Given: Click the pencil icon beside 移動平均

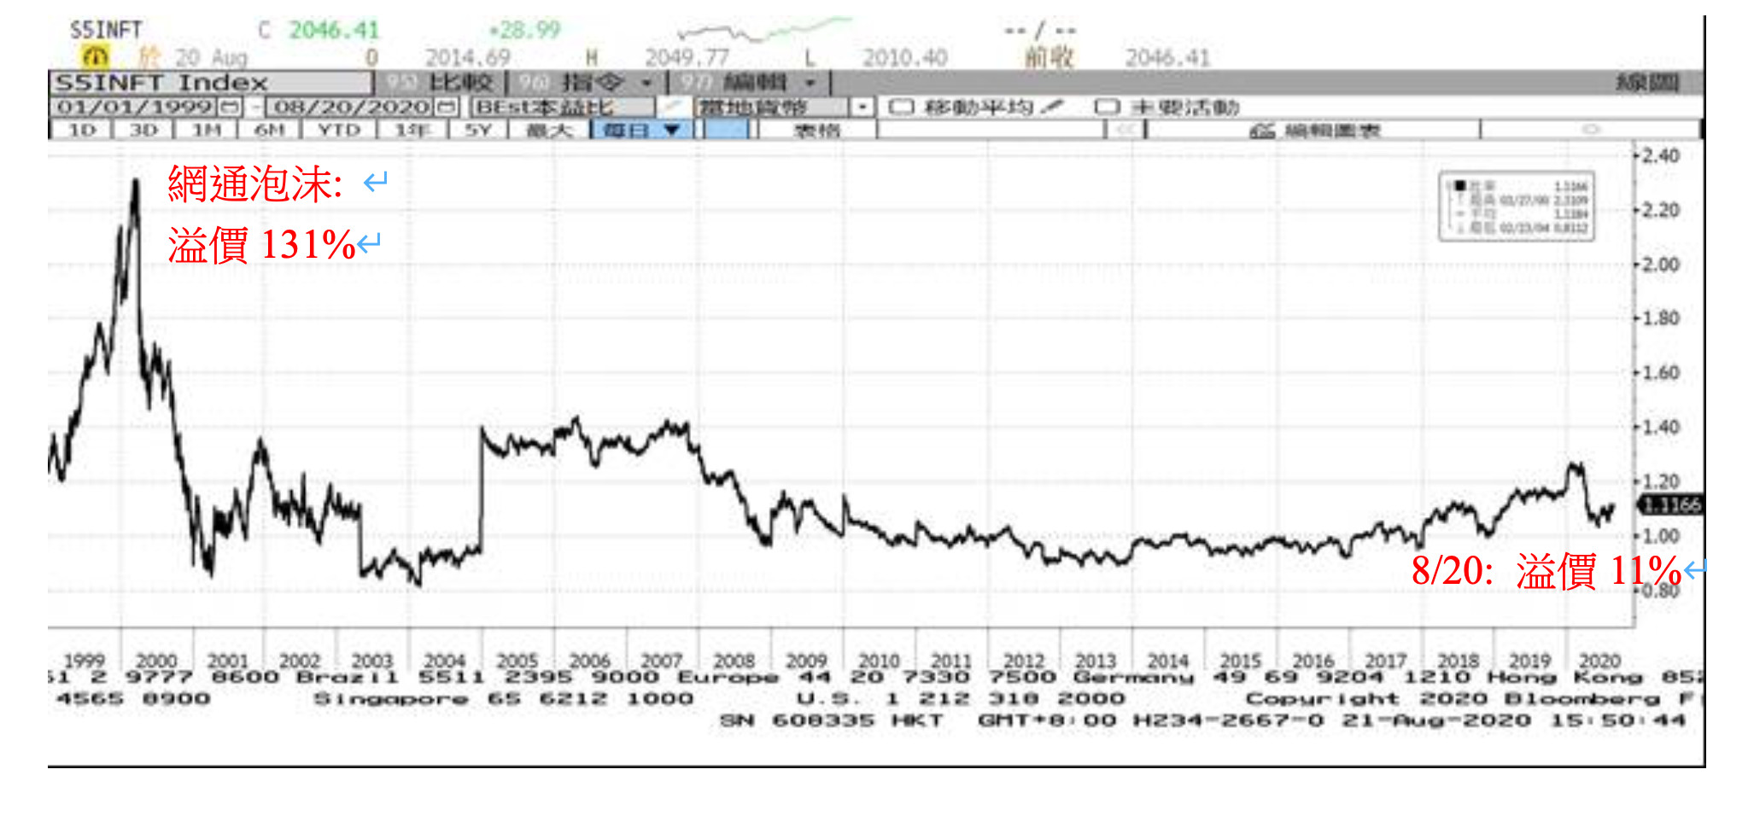Looking at the screenshot, I should pos(1053,107).
